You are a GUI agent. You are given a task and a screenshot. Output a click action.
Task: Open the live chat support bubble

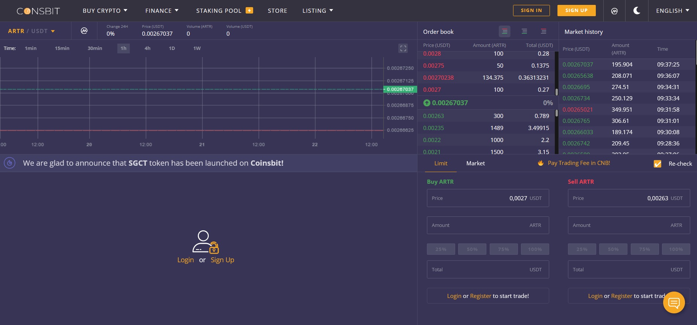(x=674, y=302)
